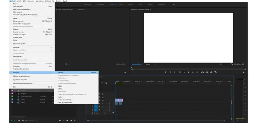The width and height of the screenshot is (257, 123).
Task: Click the Project panel thumbnail zoom slider
Action: coord(30,121)
